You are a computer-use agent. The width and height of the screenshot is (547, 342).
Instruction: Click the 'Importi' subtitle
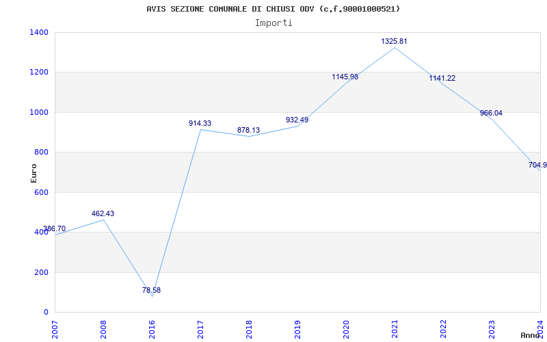click(x=273, y=23)
